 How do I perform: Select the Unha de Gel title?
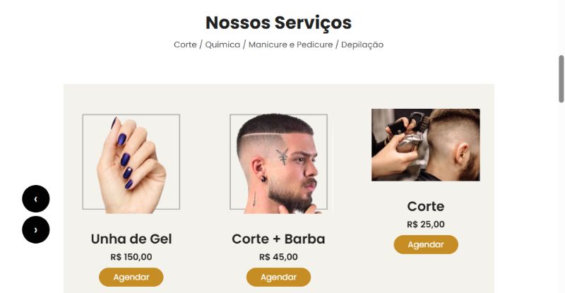point(131,239)
